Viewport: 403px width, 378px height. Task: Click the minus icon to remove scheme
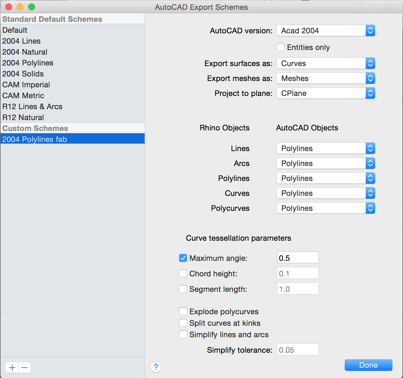coord(25,367)
